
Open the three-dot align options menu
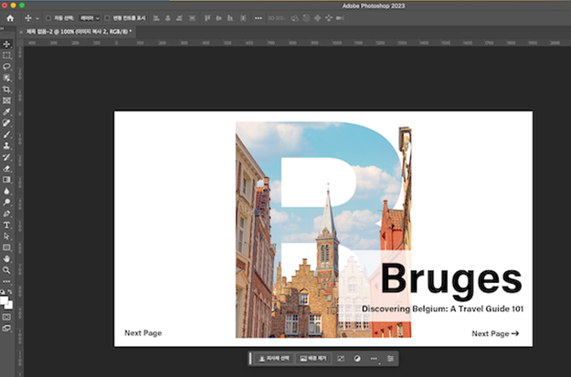(x=258, y=17)
